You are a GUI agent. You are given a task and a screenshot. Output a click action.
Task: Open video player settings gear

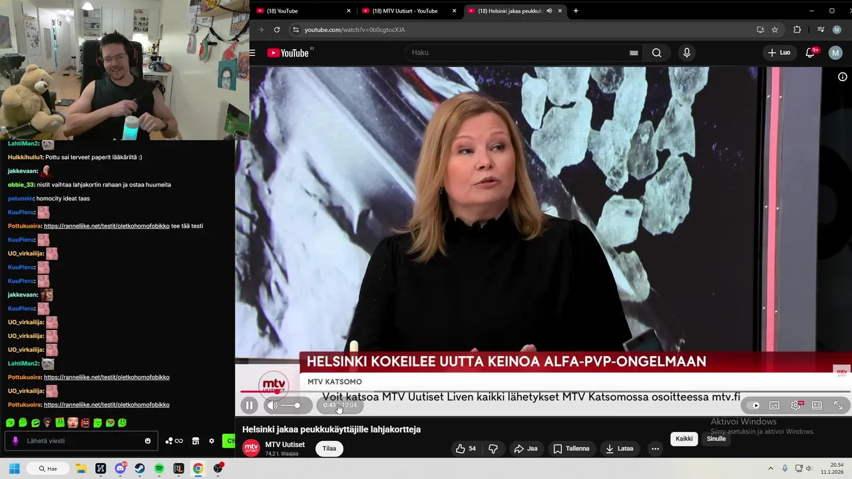[x=795, y=405]
